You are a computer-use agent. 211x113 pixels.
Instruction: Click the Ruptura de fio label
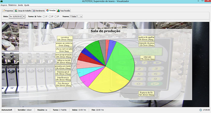coord(146,94)
